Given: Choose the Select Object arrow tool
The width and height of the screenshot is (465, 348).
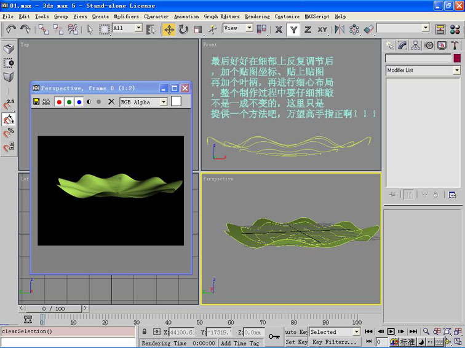Looking at the screenshot, I should tap(90, 29).
